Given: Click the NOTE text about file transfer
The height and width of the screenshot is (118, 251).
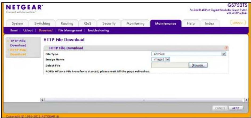Looking at the screenshot, I should (x=98, y=71).
